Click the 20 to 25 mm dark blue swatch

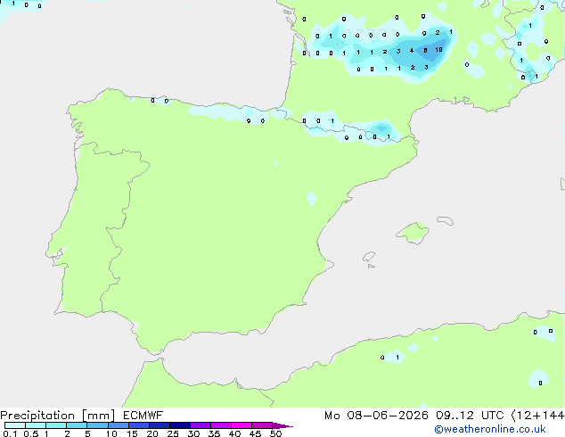[x=160, y=425]
